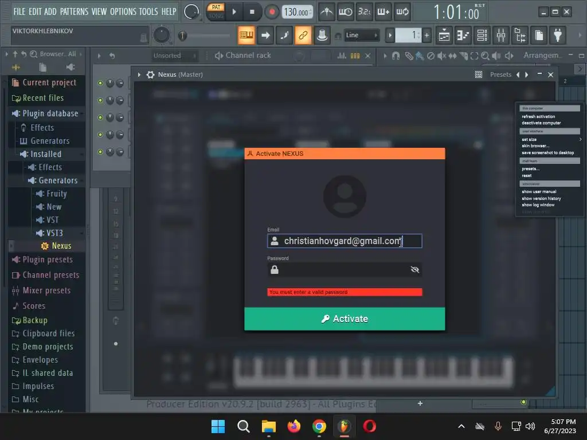Click the 130.000 tempo field
Viewport: 587px width, 440px height.
297,12
